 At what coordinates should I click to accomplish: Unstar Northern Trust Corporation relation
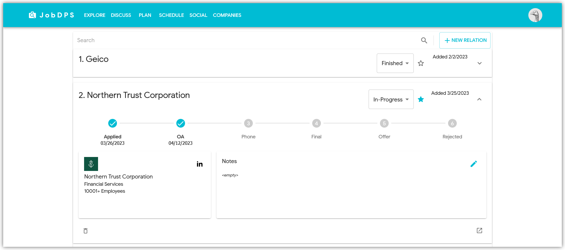[x=421, y=99]
